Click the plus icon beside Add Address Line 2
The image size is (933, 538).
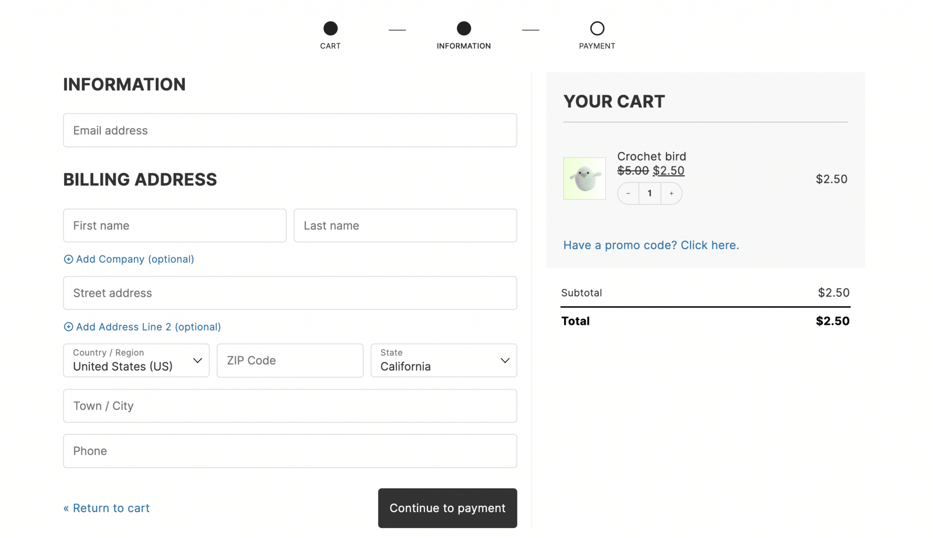(x=68, y=327)
